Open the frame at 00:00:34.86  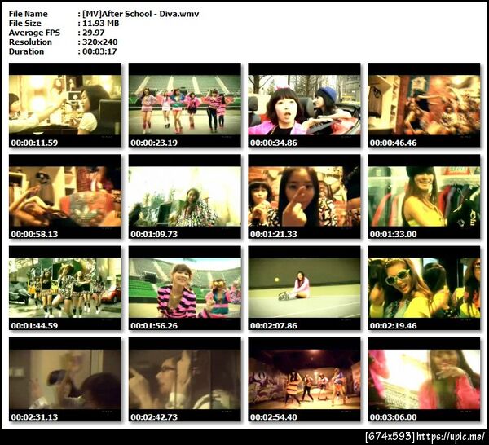tap(304, 105)
